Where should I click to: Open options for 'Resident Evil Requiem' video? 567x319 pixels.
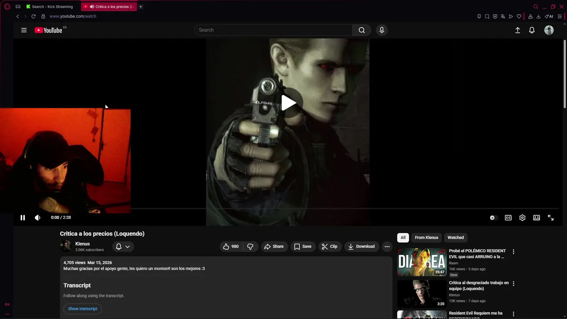coord(513,314)
